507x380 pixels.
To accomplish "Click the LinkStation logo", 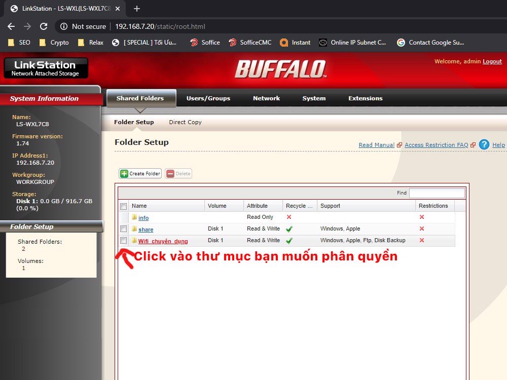I will (x=46, y=68).
